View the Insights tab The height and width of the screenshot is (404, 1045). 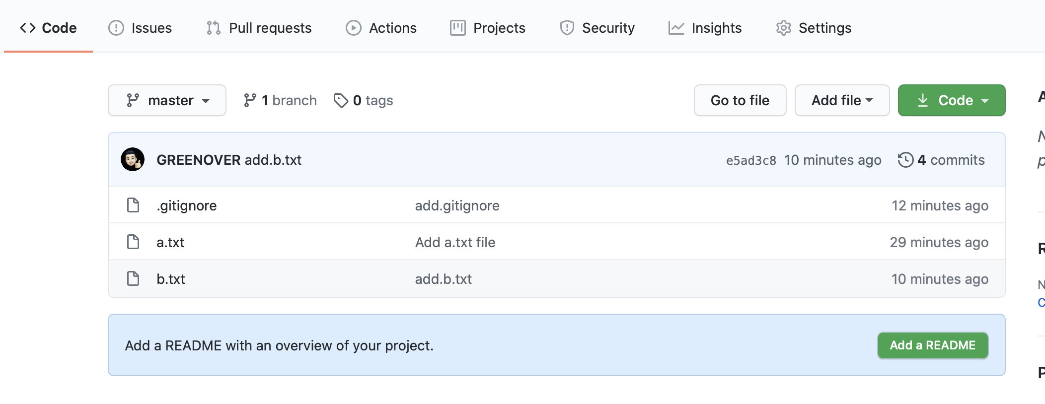705,28
